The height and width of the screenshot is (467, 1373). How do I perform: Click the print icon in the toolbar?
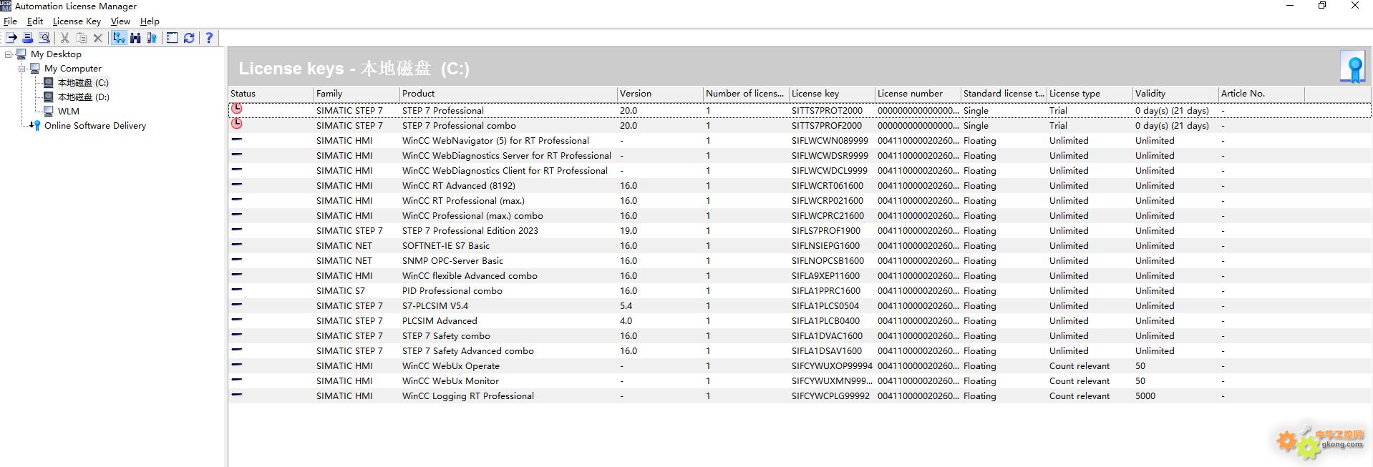coord(28,38)
